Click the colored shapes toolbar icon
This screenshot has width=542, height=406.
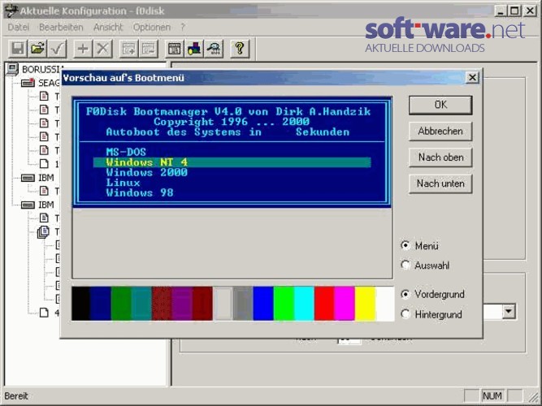pos(194,49)
